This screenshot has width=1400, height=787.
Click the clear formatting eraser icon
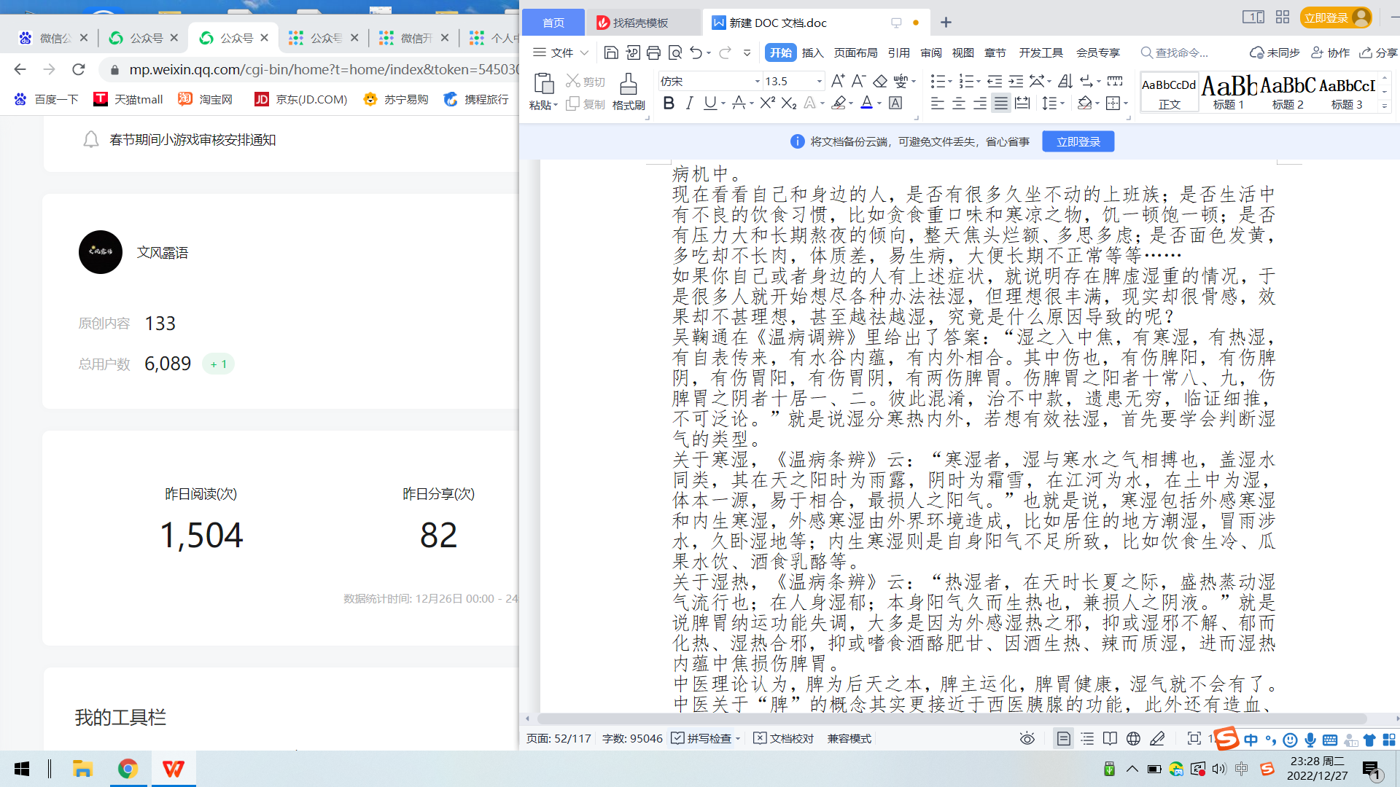(x=880, y=81)
